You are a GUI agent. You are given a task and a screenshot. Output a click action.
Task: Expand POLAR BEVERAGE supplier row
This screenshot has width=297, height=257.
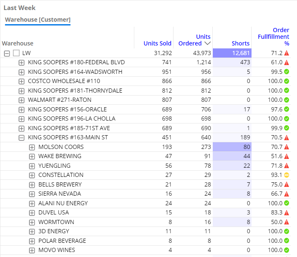click(x=32, y=241)
